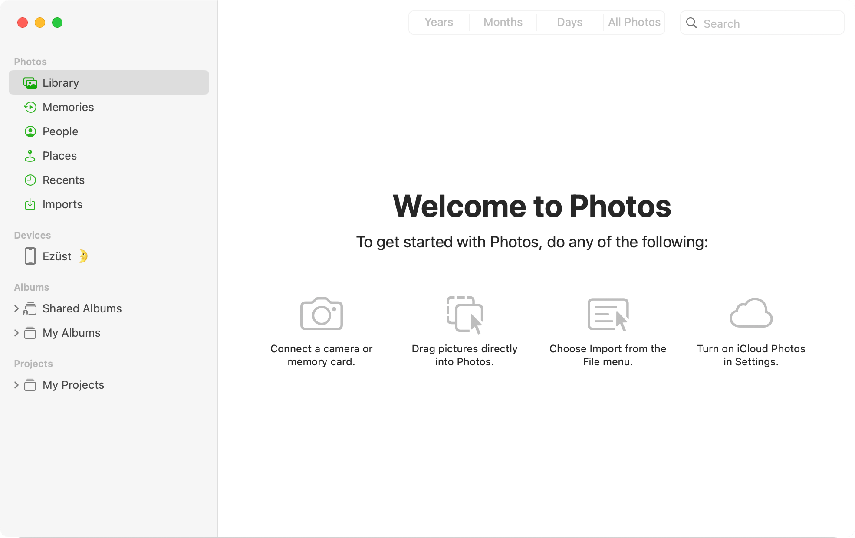Click the Recents clock icon
This screenshot has height=538, width=855.
click(x=30, y=180)
